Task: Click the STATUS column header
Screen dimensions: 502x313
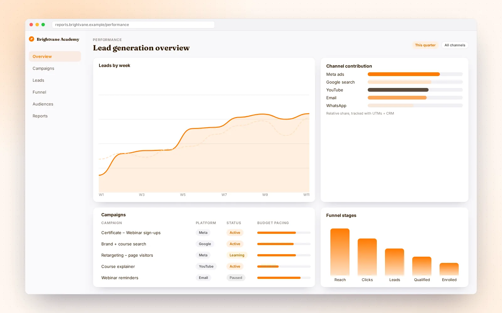Action: [234, 223]
